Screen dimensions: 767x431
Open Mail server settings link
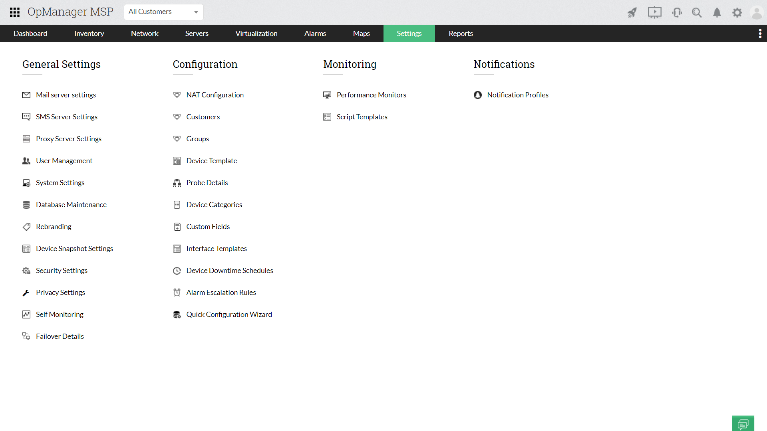[66, 95]
